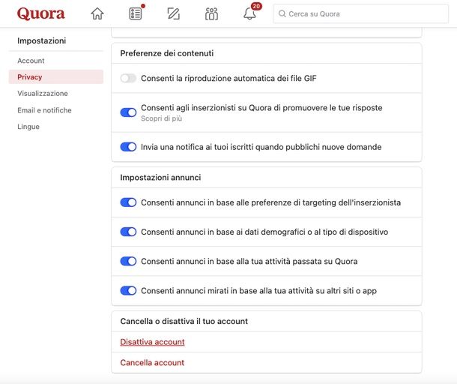457x384 pixels.
Task: Open the Answer pencil icon
Action: click(174, 13)
